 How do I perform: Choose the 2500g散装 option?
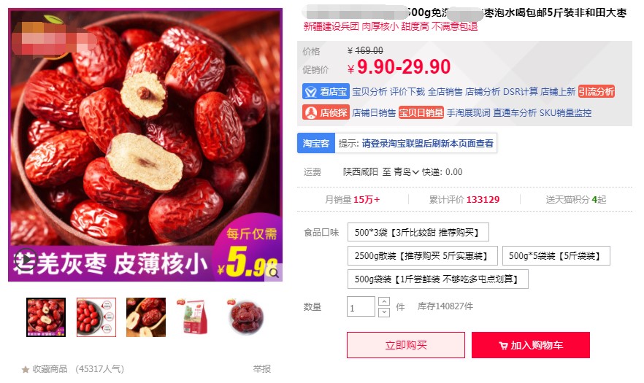pos(423,256)
